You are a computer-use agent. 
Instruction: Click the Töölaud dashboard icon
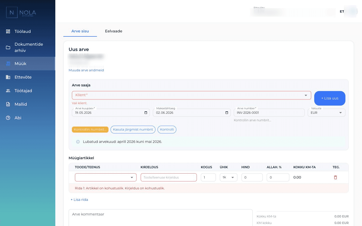pyautogui.click(x=8, y=31)
